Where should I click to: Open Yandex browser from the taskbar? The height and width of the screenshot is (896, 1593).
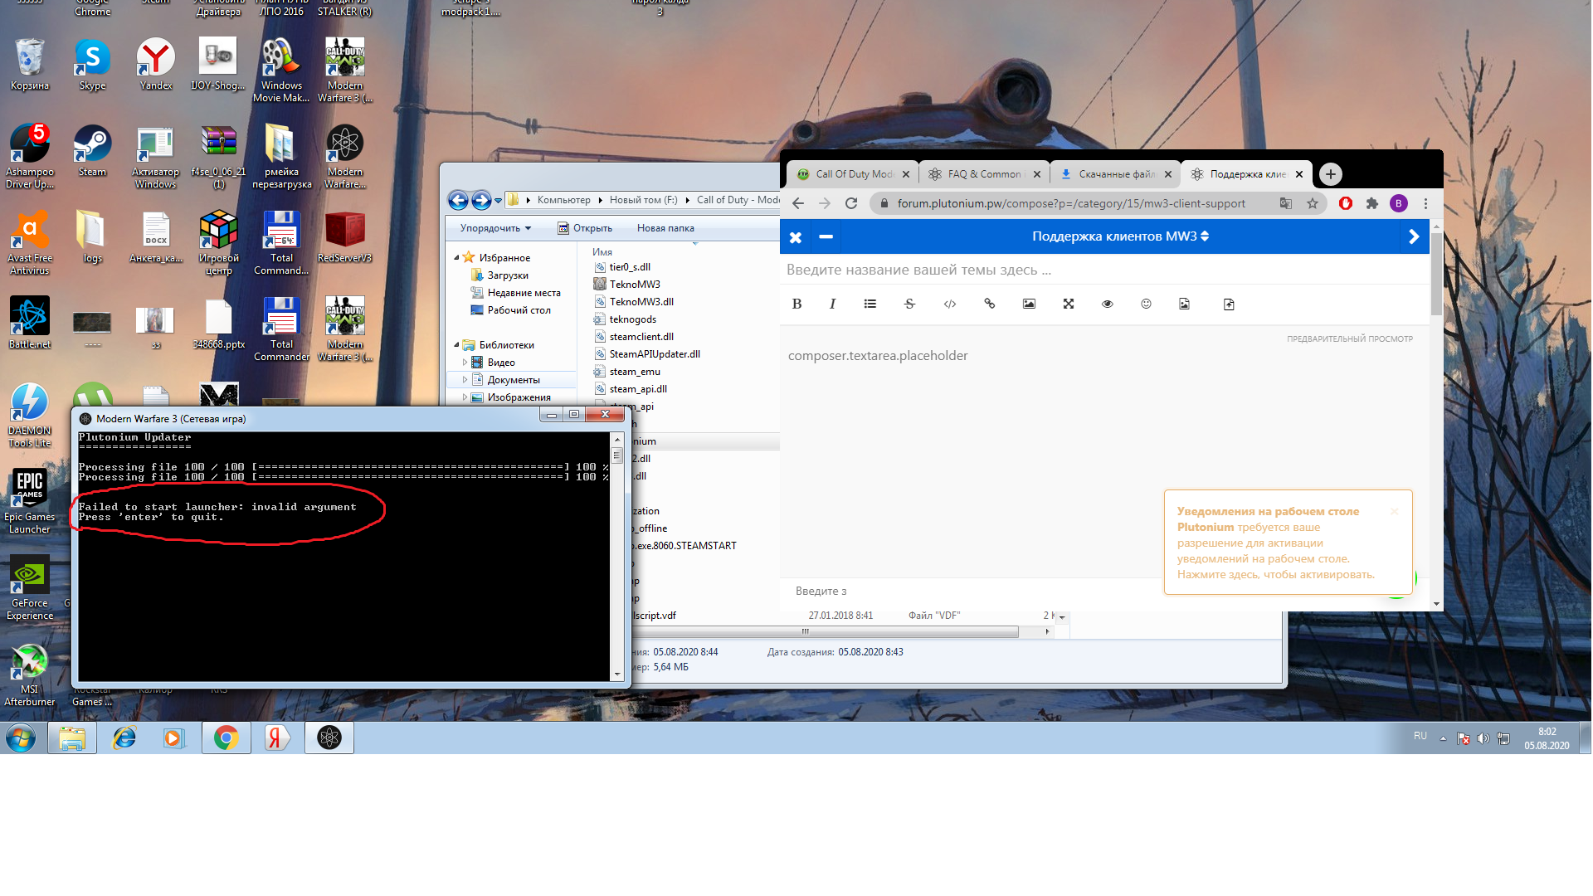pos(277,738)
